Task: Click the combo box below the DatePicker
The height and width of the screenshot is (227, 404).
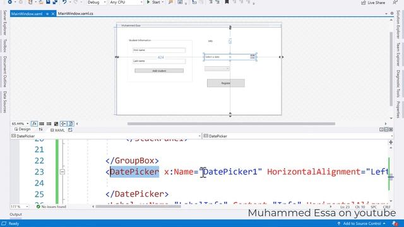Action: point(217,69)
